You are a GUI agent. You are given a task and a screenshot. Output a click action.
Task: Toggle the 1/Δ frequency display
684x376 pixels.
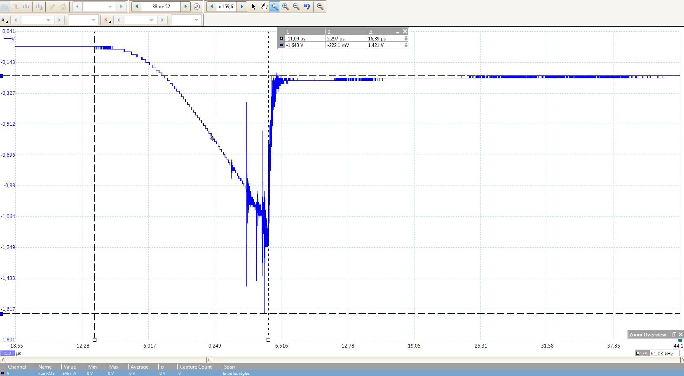click(x=638, y=353)
